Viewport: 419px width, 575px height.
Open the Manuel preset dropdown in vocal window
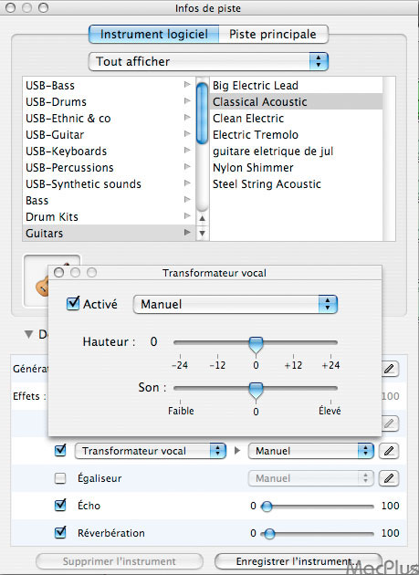coord(236,304)
